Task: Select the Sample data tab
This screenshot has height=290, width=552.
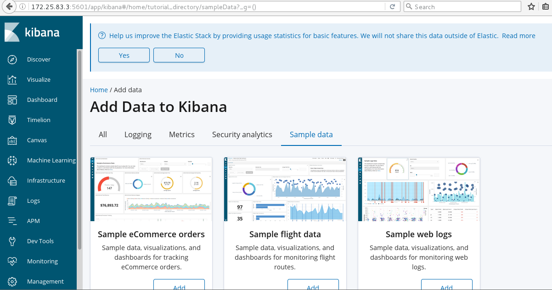Action: 311,134
